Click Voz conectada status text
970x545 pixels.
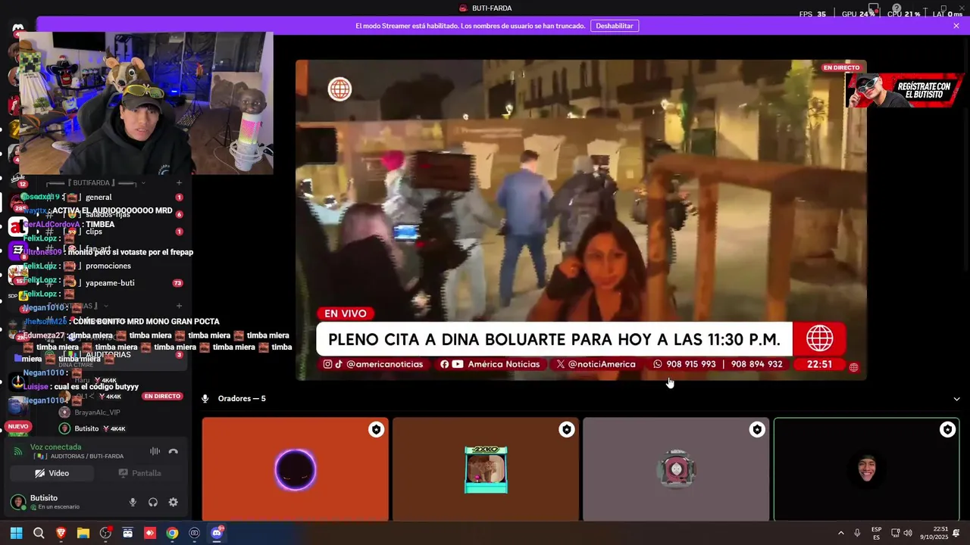pos(55,447)
